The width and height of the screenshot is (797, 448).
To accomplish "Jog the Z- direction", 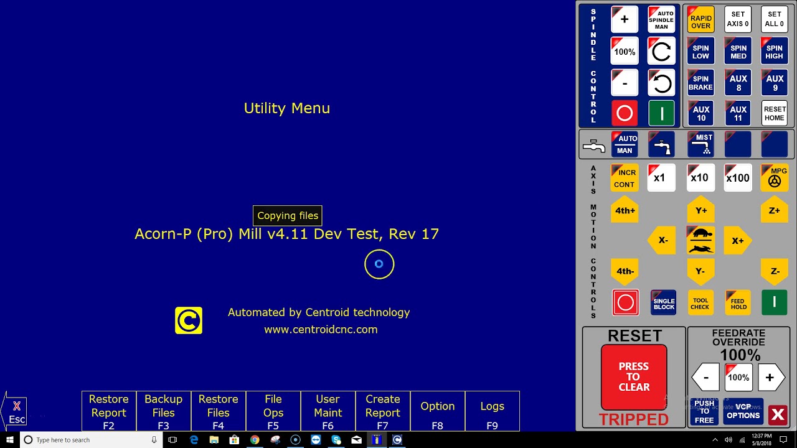I will [775, 271].
